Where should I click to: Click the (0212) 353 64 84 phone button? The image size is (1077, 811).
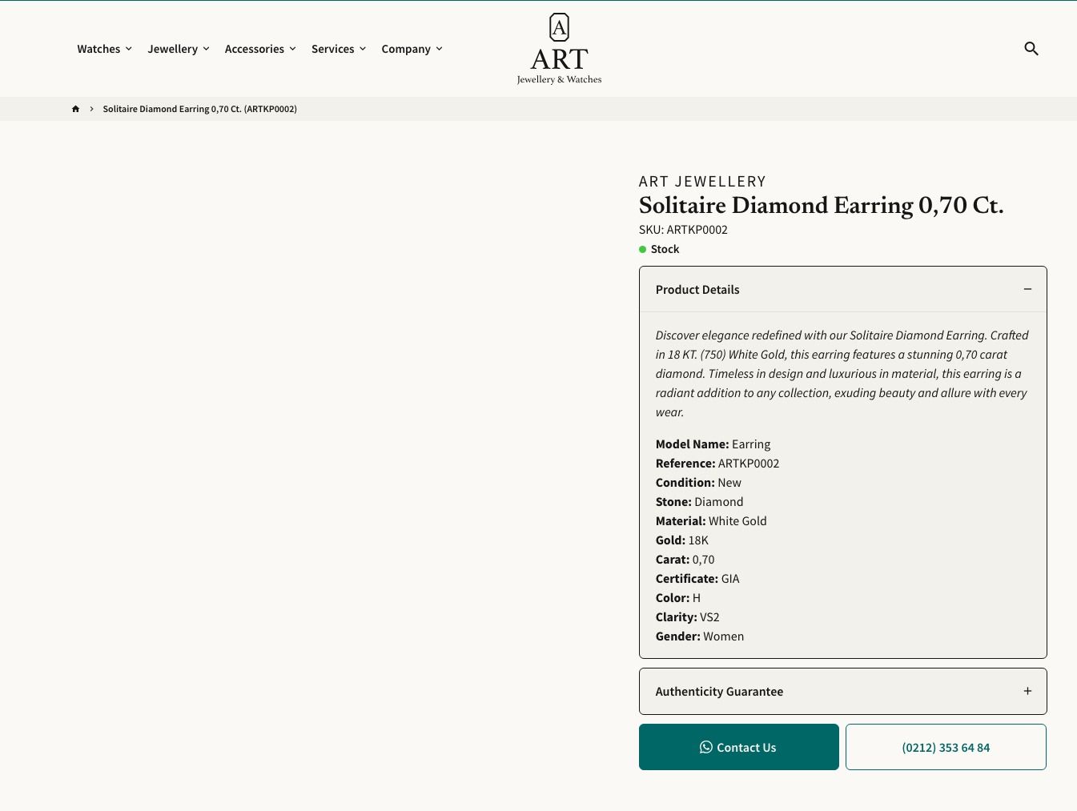pos(946,747)
